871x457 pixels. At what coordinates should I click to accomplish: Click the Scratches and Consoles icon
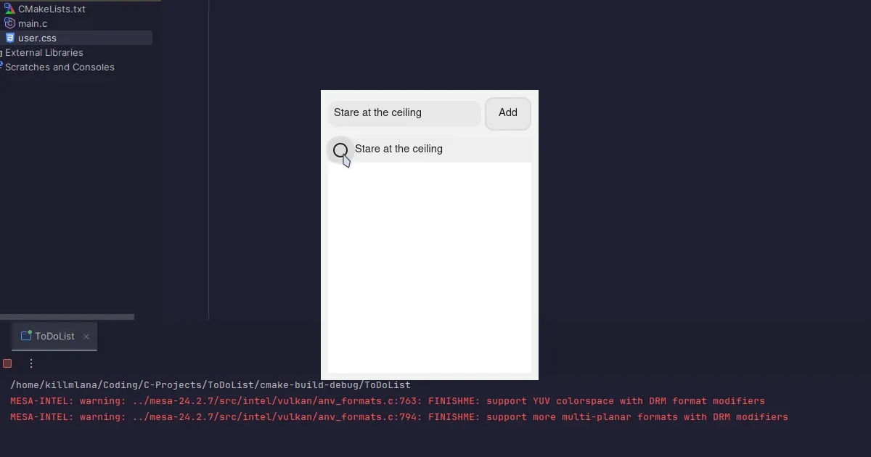tap(0, 67)
